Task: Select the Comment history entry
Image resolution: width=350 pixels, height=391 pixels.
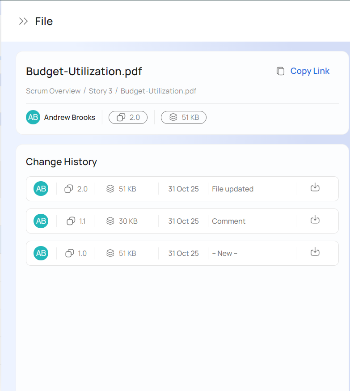Action: click(x=228, y=221)
